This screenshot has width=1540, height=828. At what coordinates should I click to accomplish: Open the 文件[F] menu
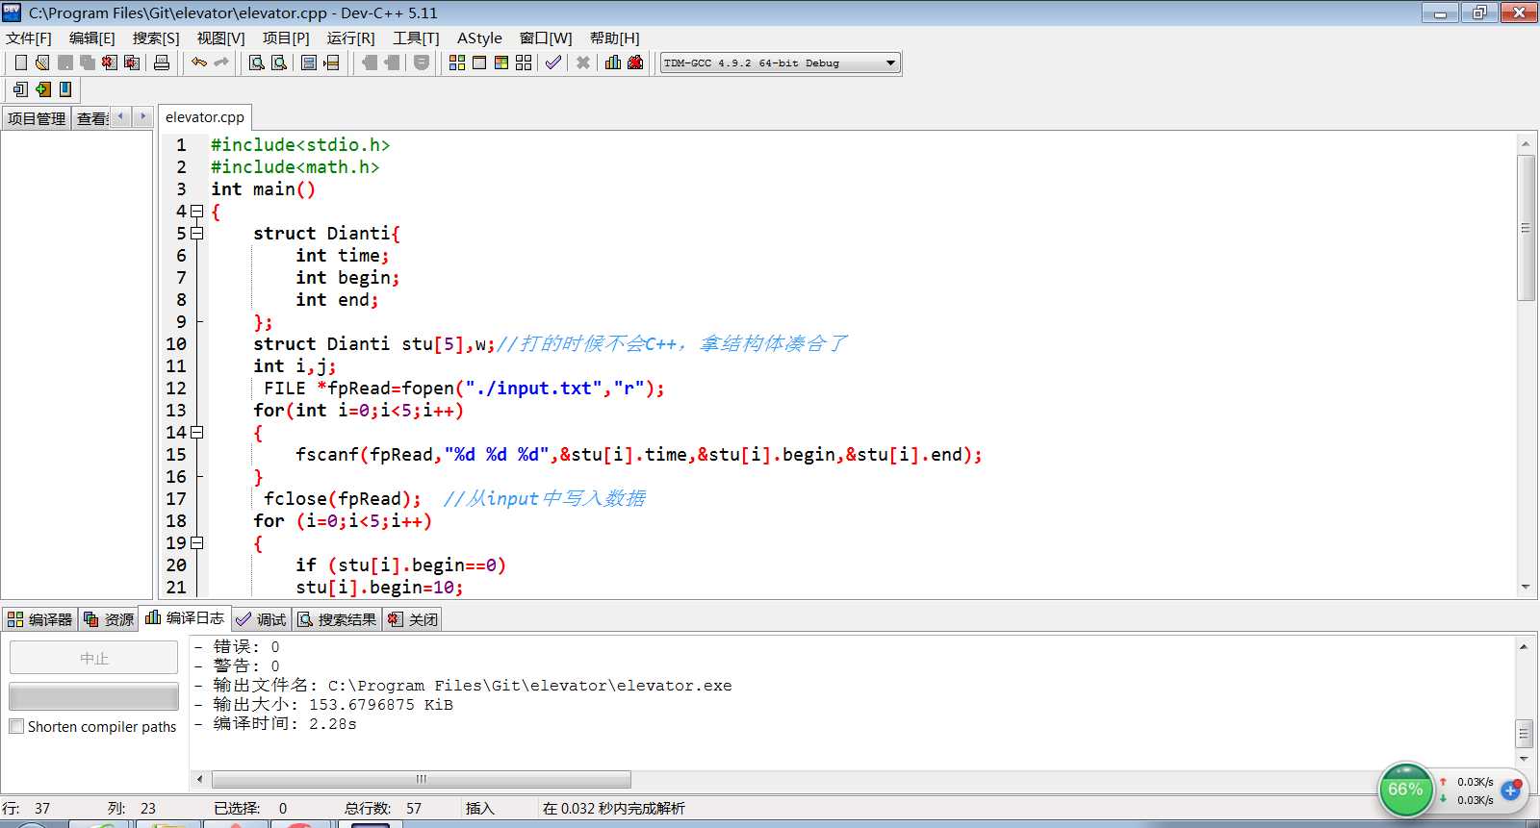(x=29, y=38)
